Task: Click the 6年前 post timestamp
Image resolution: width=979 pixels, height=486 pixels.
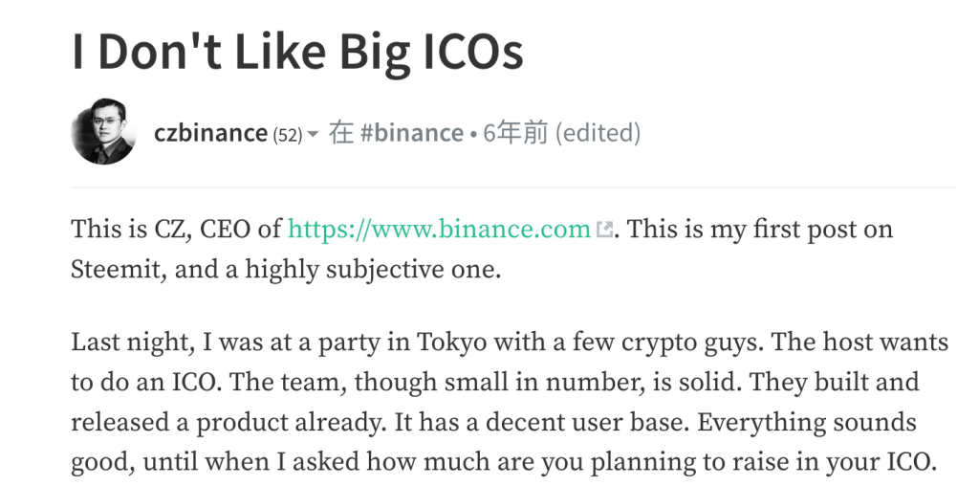Action: [515, 133]
